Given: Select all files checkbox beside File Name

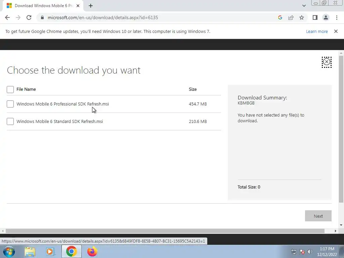Looking at the screenshot, I should click(10, 89).
